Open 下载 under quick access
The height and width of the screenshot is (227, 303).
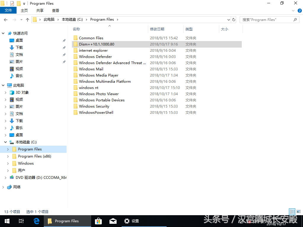pyautogui.click(x=19, y=48)
